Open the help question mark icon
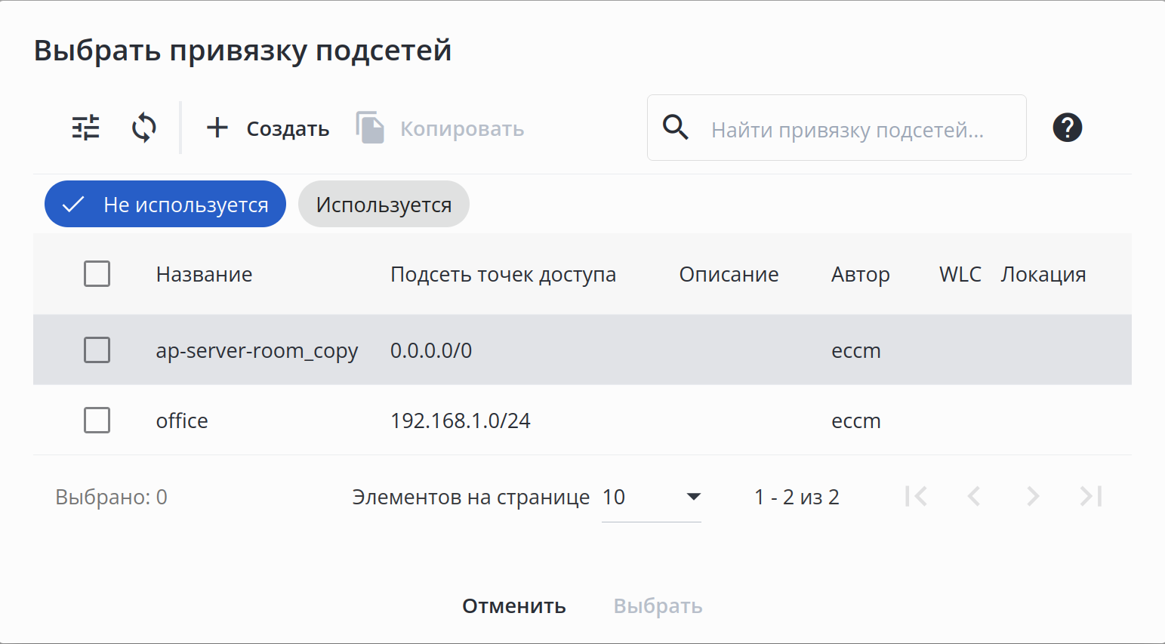The height and width of the screenshot is (644, 1165). tap(1067, 128)
